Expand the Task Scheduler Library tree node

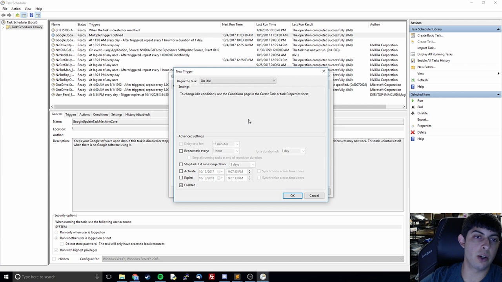click(x=4, y=27)
